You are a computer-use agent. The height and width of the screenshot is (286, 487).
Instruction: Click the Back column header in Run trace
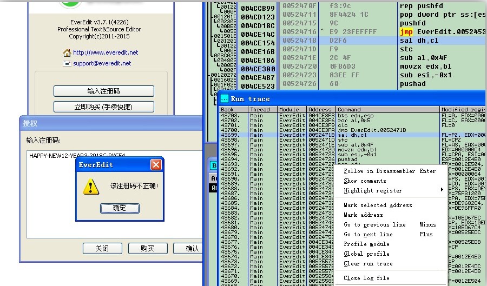[x=233, y=110]
